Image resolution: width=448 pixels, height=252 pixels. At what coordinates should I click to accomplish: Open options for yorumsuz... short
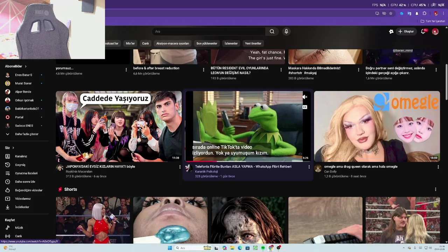pyautogui.click(x=126, y=70)
